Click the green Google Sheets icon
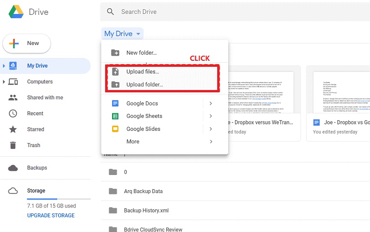 pos(115,116)
